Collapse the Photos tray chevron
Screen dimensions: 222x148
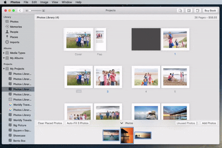pyautogui.click(x=121, y=123)
